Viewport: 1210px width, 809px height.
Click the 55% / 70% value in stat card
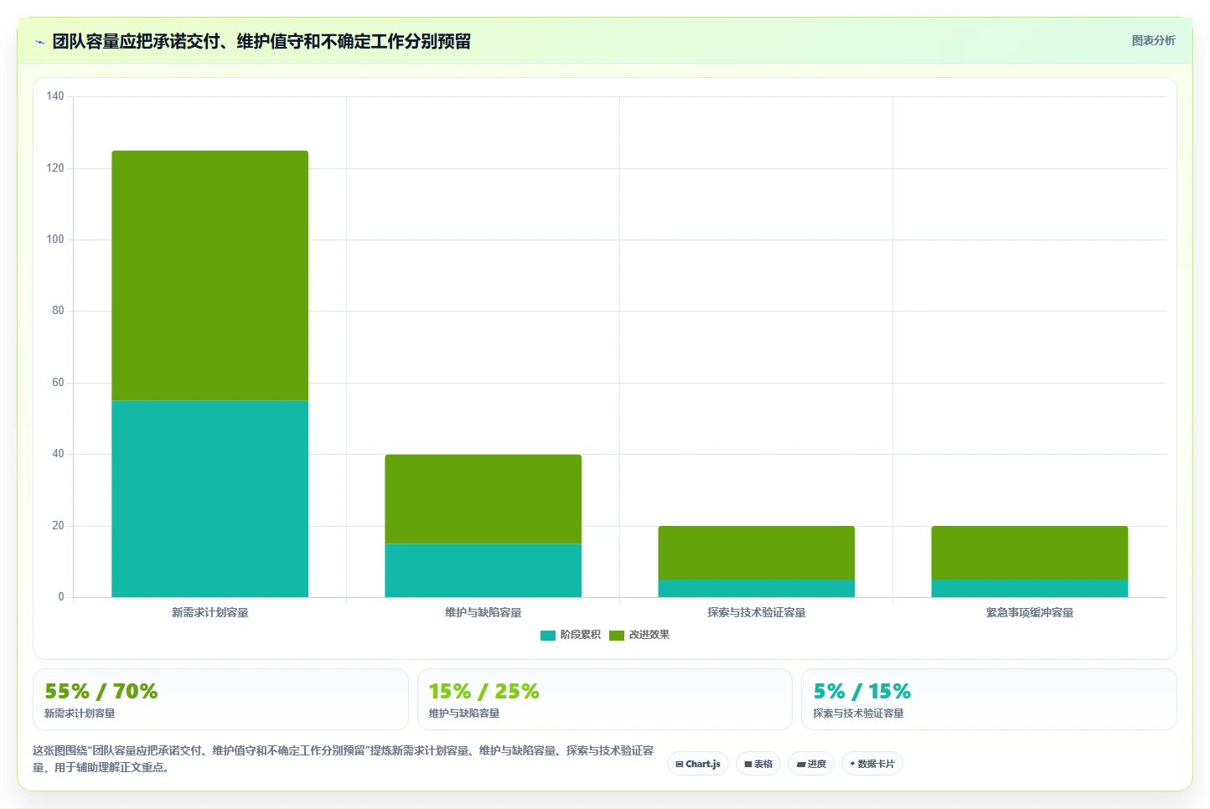coord(101,692)
